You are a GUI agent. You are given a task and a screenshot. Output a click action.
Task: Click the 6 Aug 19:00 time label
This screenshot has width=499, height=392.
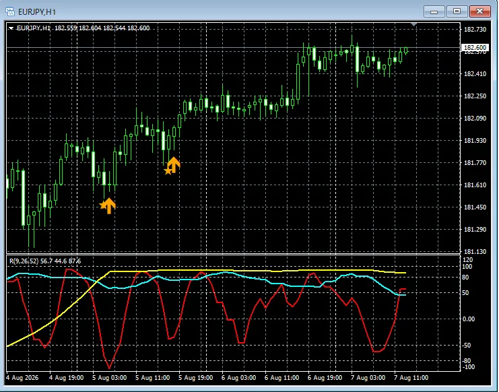coord(325,378)
